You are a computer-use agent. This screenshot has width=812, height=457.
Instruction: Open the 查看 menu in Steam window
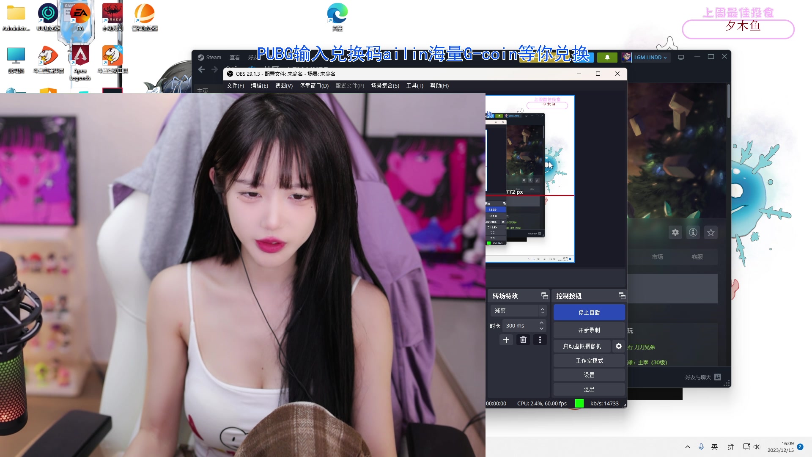pos(235,58)
